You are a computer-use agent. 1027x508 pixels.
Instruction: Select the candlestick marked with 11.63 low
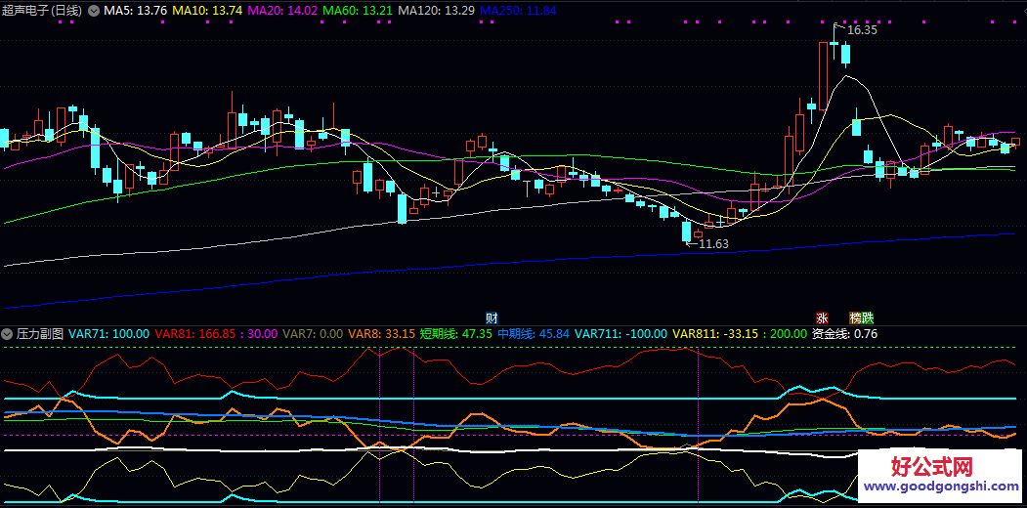pyautogui.click(x=686, y=232)
